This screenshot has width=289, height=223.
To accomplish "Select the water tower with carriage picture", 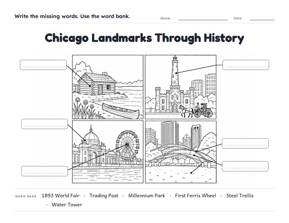I will [181, 87].
